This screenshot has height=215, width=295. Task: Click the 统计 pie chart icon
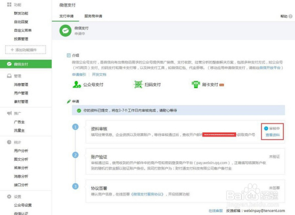[9, 142]
